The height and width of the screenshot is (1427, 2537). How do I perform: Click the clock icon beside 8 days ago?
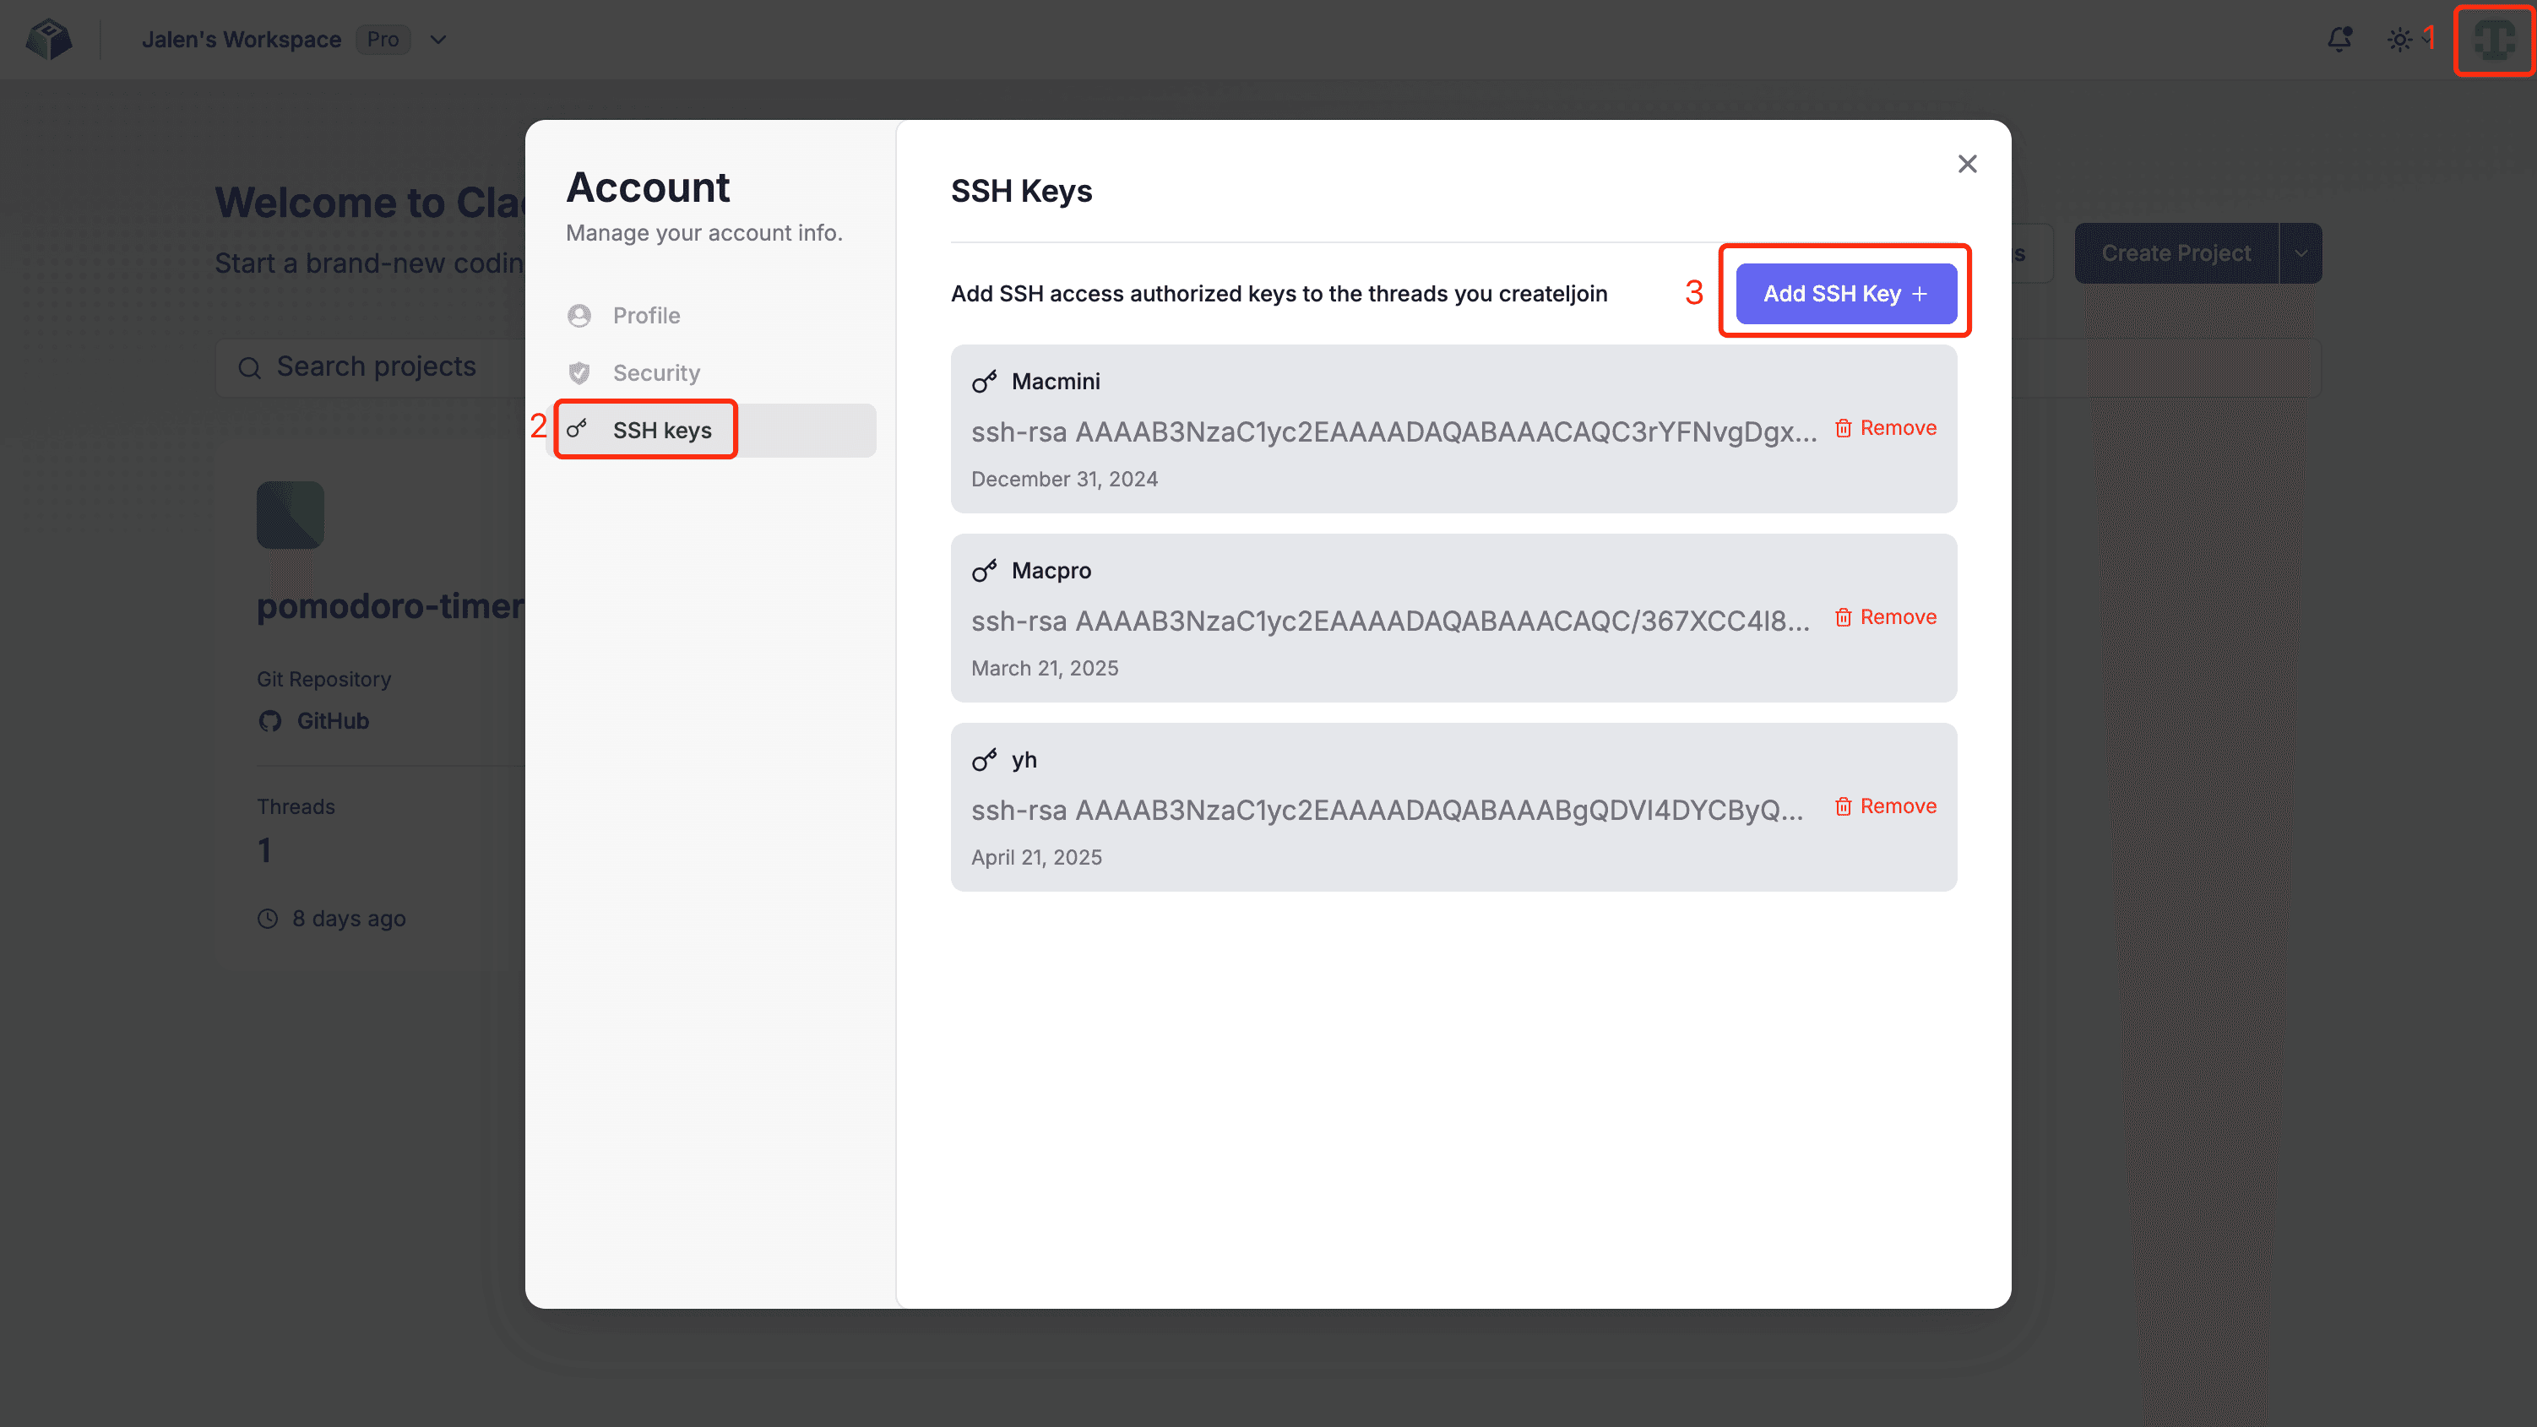coord(268,918)
